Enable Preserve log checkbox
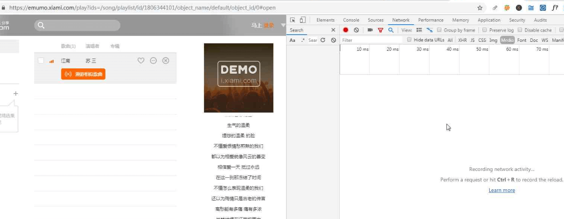 [485, 30]
